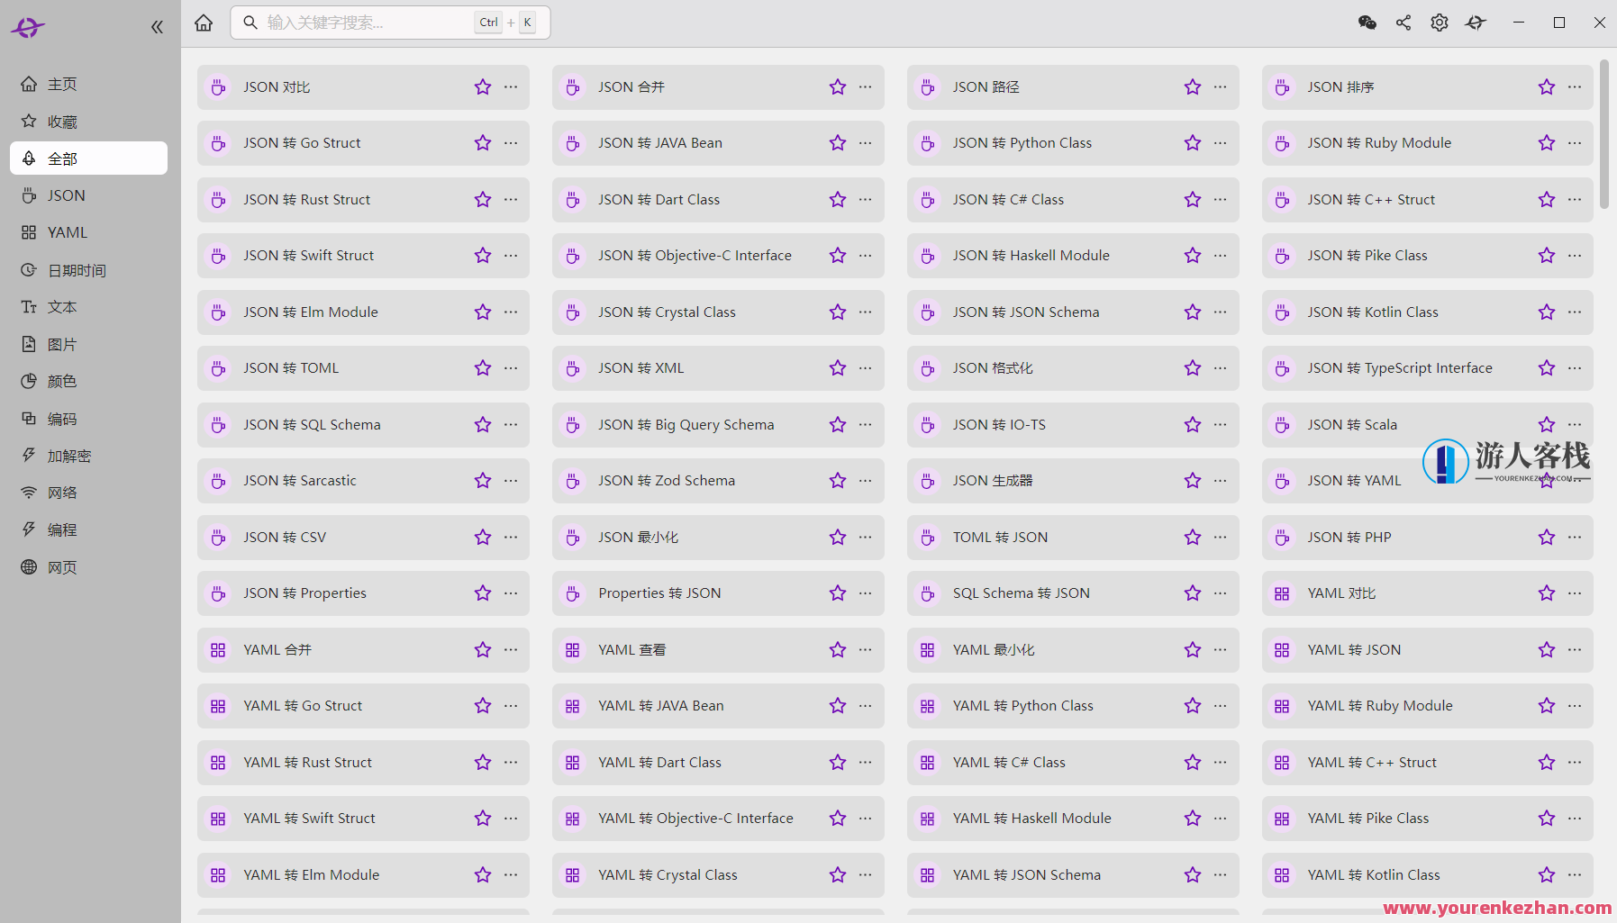Collapse the left sidebar with double-chevron icon
Image resolution: width=1617 pixels, height=923 pixels.
tap(157, 27)
